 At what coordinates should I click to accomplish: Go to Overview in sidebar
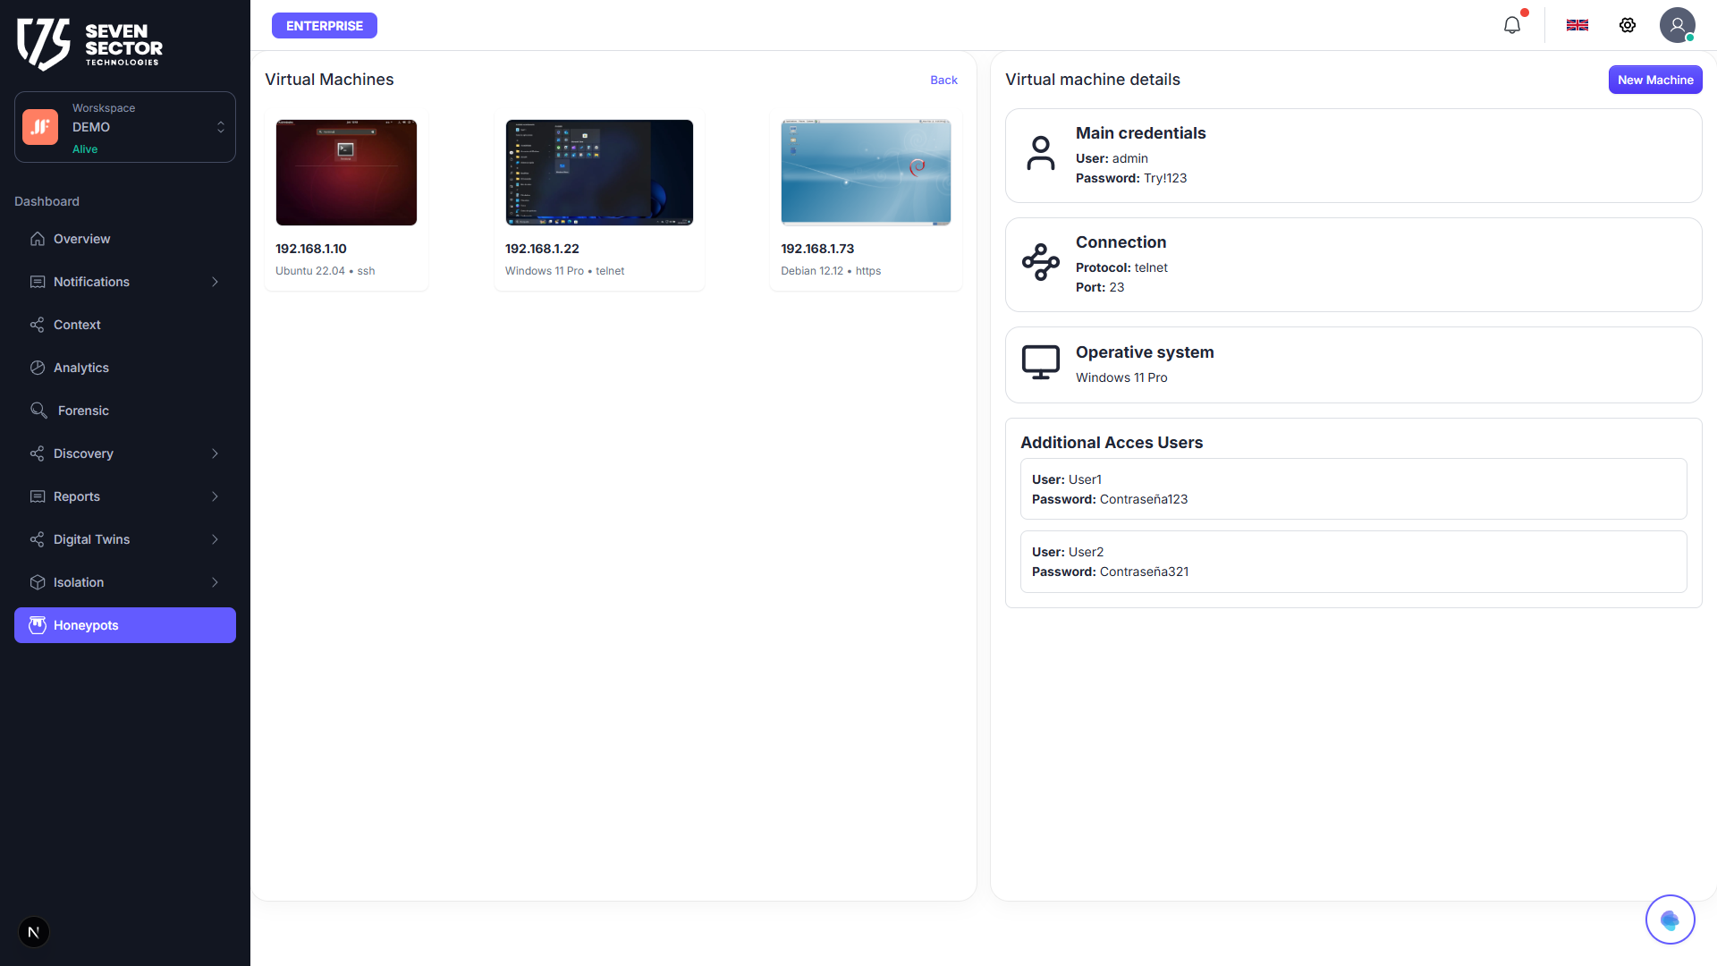81,239
